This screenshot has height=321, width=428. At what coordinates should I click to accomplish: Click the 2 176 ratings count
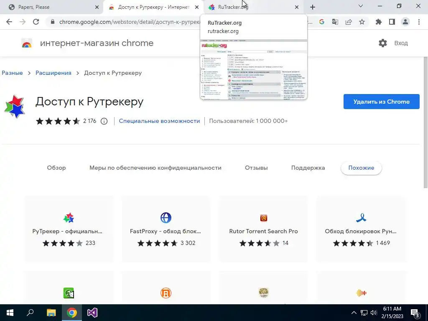point(90,121)
